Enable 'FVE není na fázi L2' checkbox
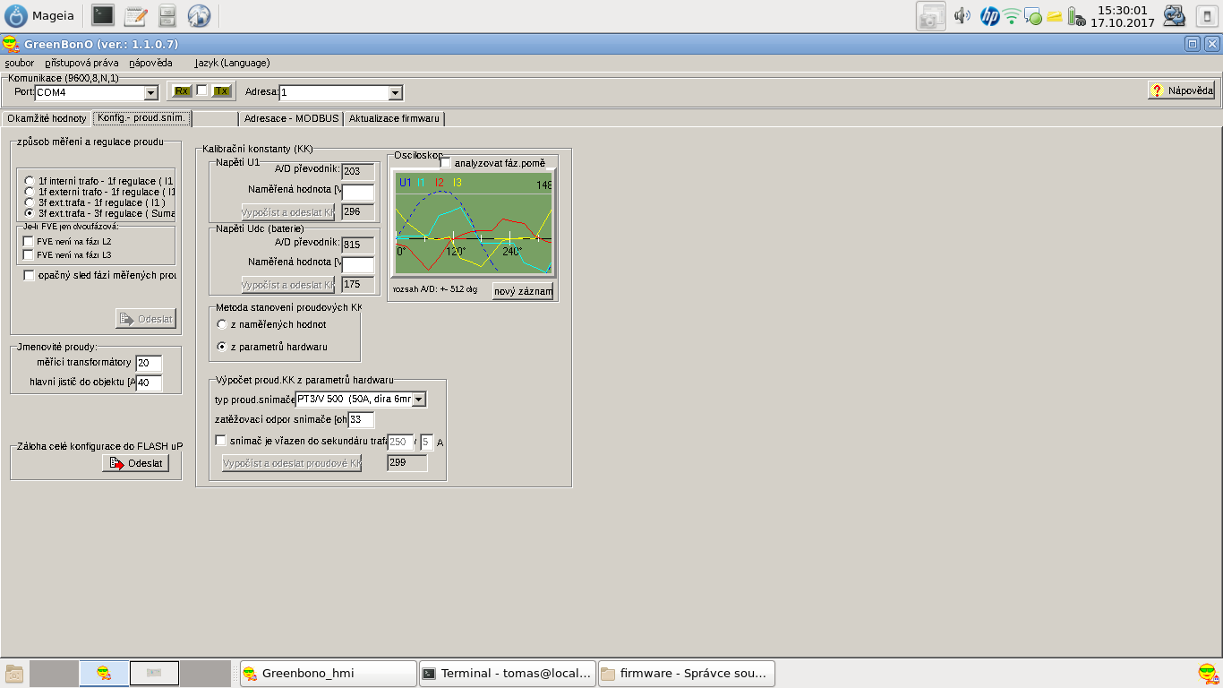 click(x=29, y=242)
